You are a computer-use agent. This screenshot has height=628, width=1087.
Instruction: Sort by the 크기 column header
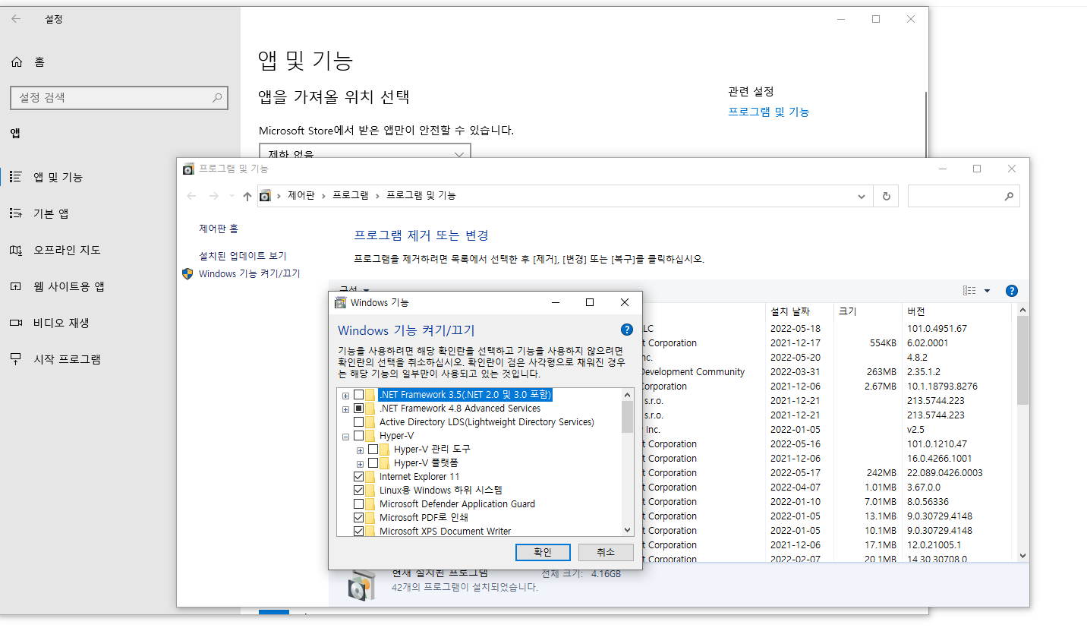(868, 311)
